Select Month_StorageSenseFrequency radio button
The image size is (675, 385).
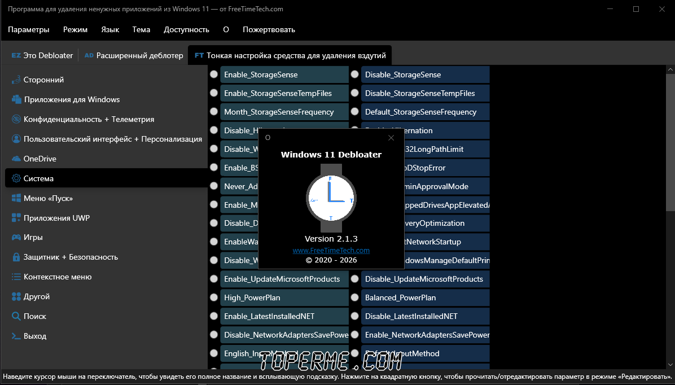213,111
